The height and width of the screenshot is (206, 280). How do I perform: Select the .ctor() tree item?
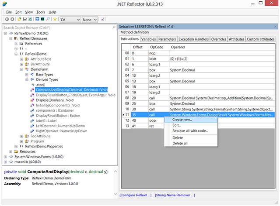(41, 85)
